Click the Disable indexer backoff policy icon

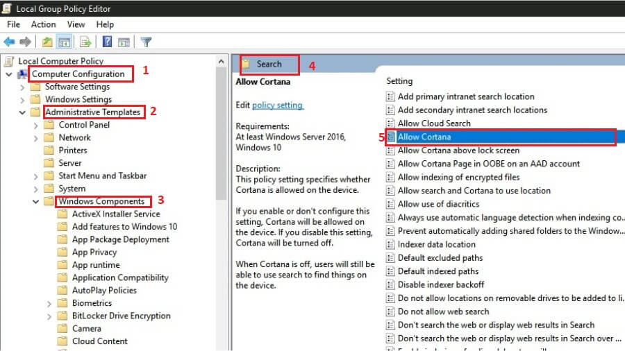390,284
